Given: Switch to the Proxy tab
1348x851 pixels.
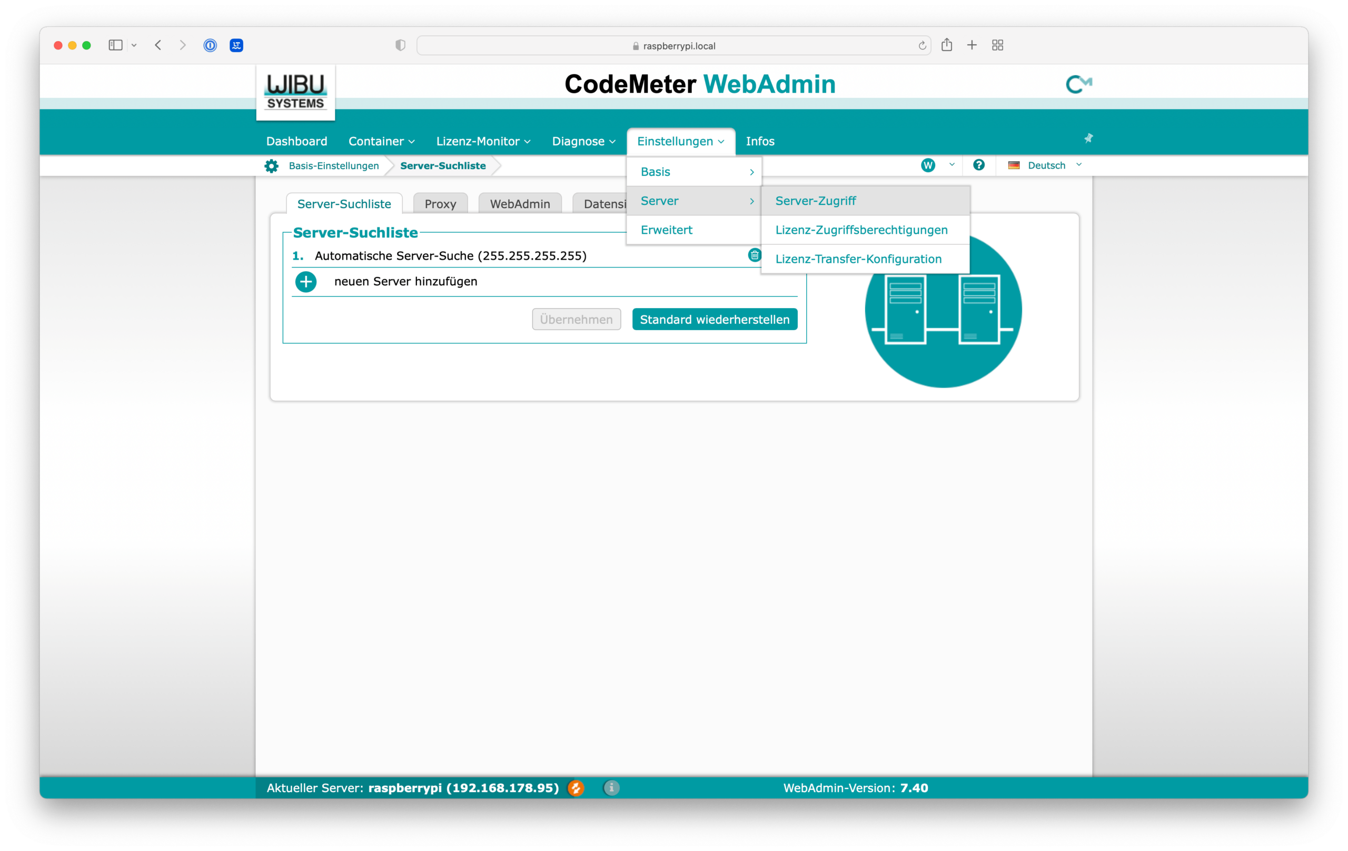Looking at the screenshot, I should coord(440,204).
